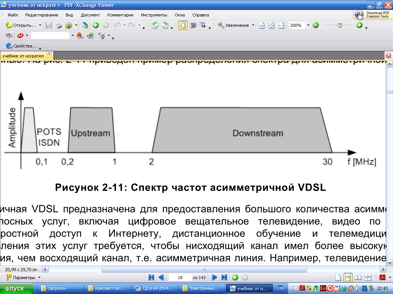The image size is (393, 294).
Task: Click the Save disk icon
Action: click(x=49, y=25)
